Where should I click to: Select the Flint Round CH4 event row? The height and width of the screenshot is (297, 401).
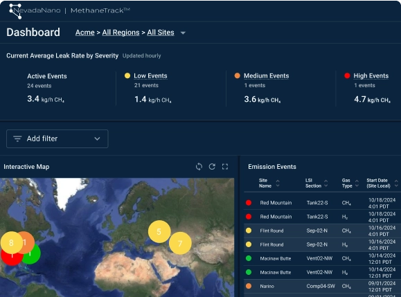[322, 231]
